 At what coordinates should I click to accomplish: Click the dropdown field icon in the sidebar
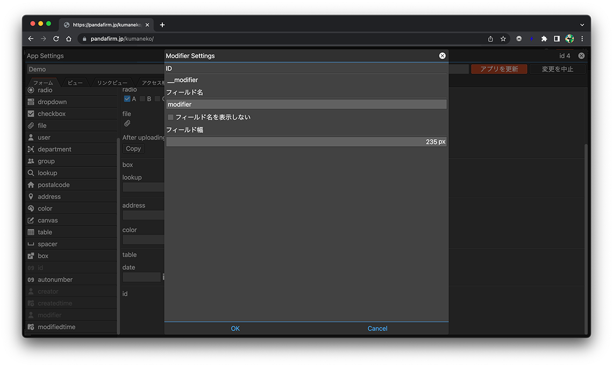[x=31, y=102]
